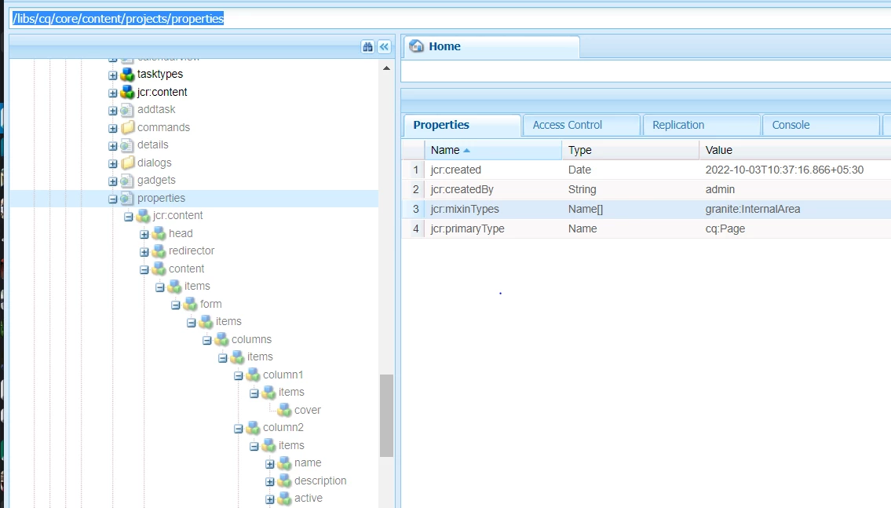Viewport: 891px width, 508px height.
Task: Collapse the column1 node
Action: (x=239, y=375)
